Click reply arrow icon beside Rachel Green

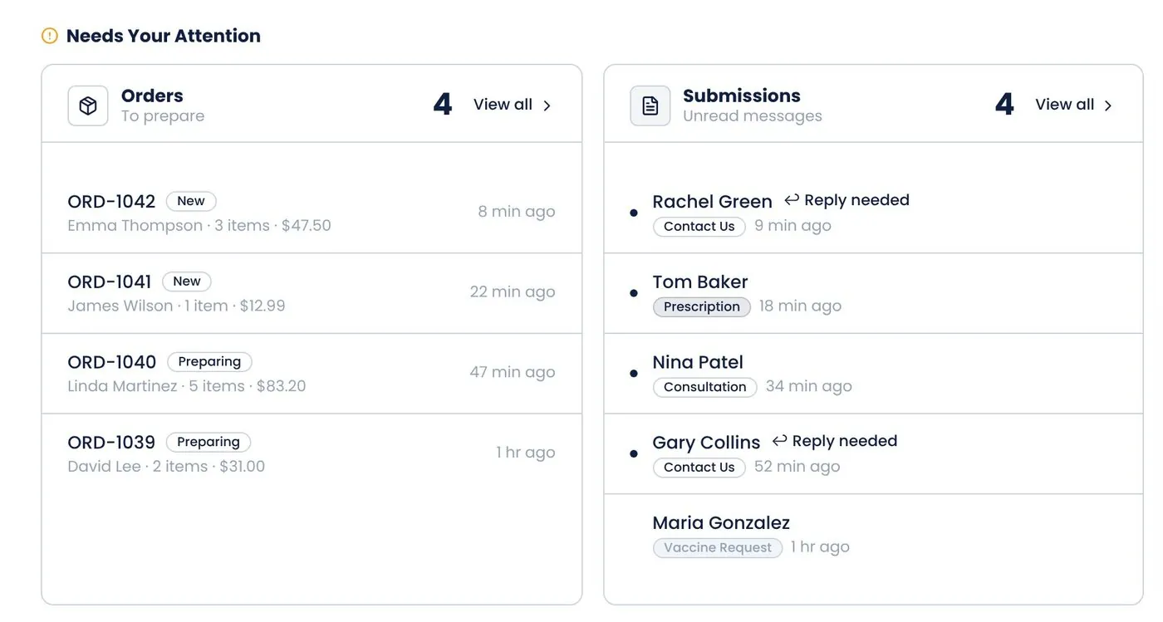pyautogui.click(x=792, y=199)
